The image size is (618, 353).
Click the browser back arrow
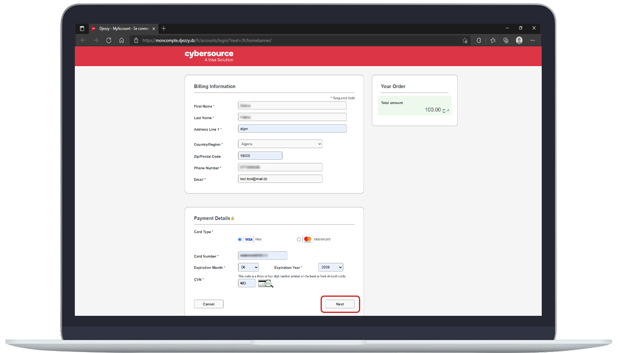click(83, 41)
